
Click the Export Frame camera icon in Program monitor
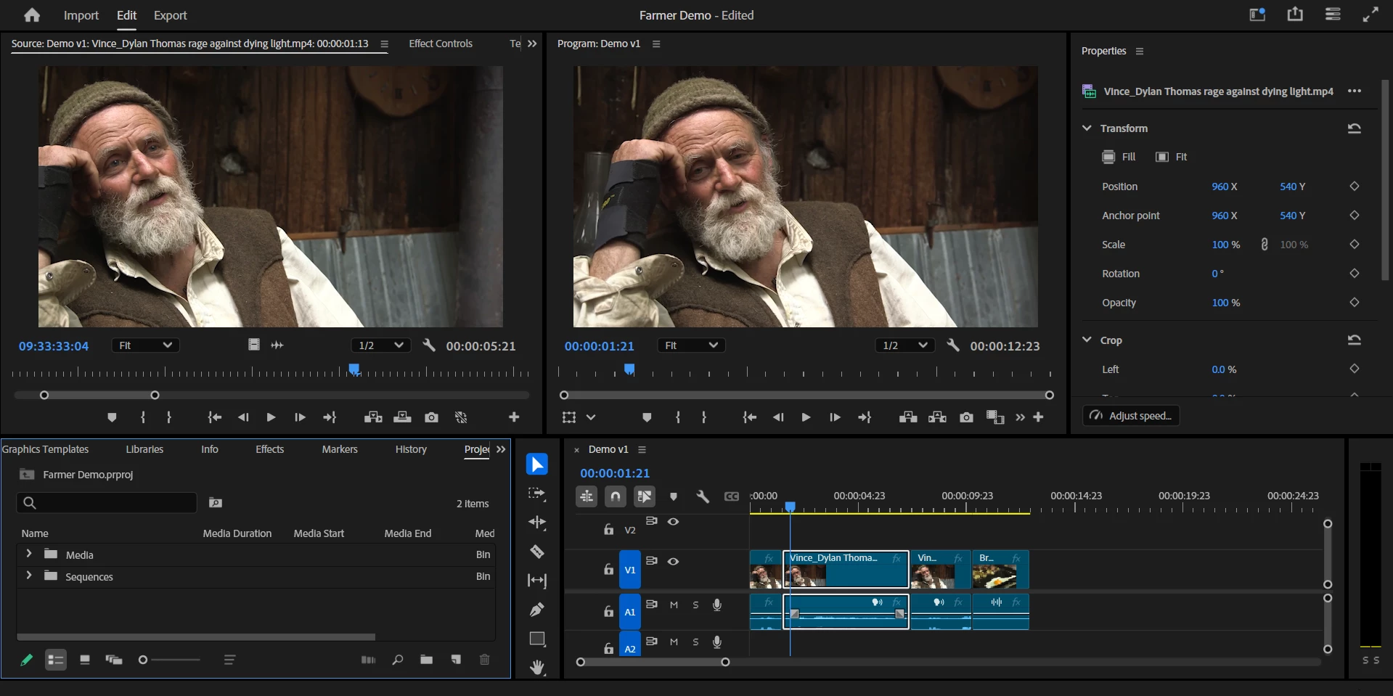pos(966,417)
